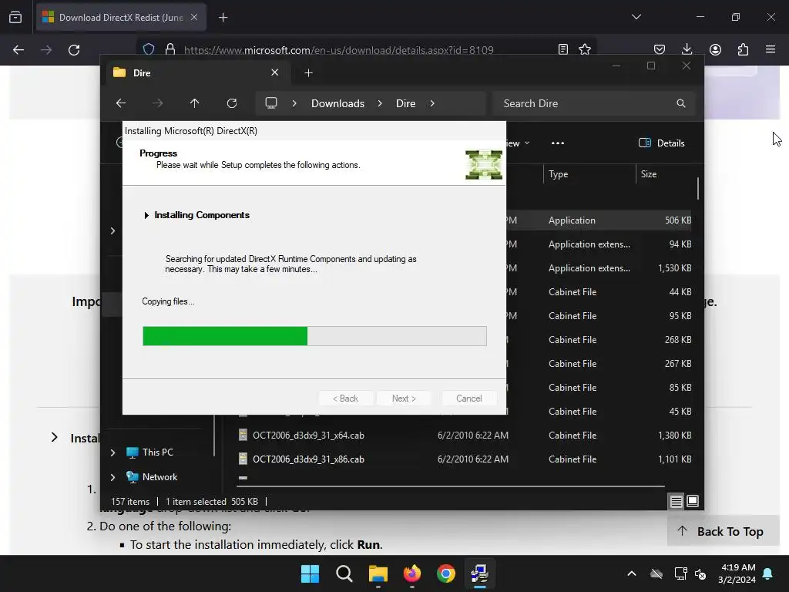Click the Explorer horizontal scrollbar
789x592 pixels.
[450, 486]
